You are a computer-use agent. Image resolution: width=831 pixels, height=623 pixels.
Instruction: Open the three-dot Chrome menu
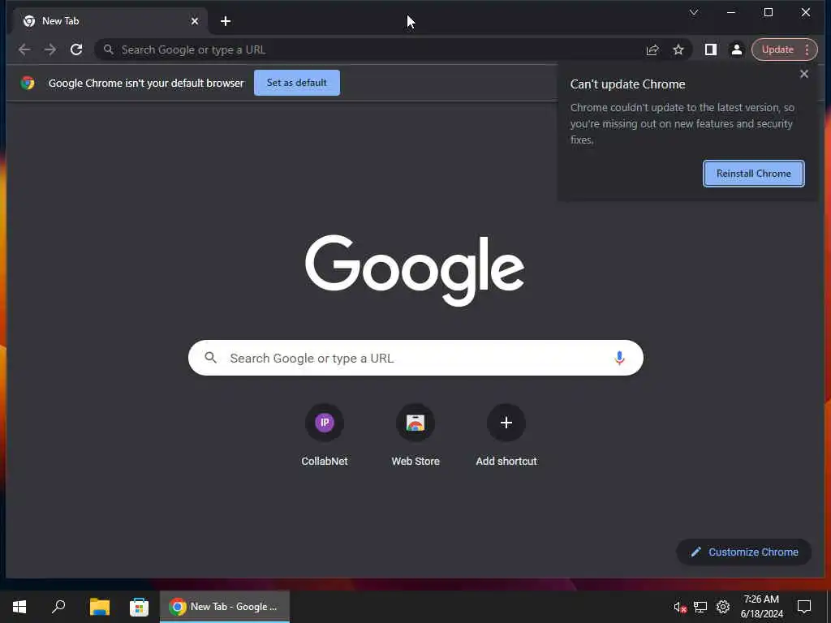(807, 49)
